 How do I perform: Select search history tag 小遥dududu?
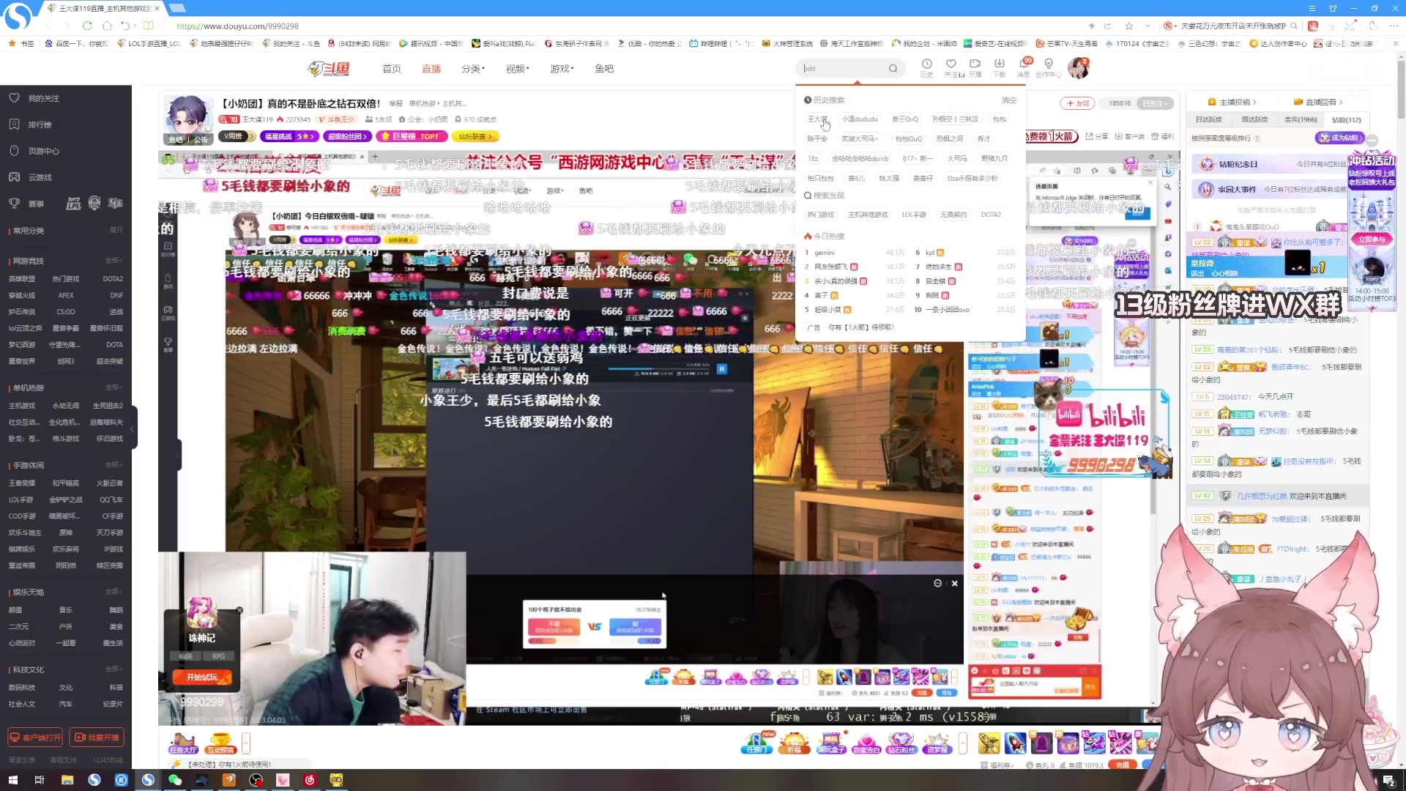point(859,119)
